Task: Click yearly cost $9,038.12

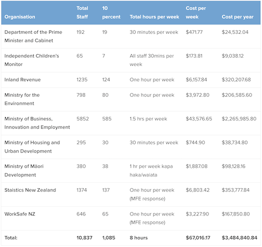Action: [x=233, y=56]
